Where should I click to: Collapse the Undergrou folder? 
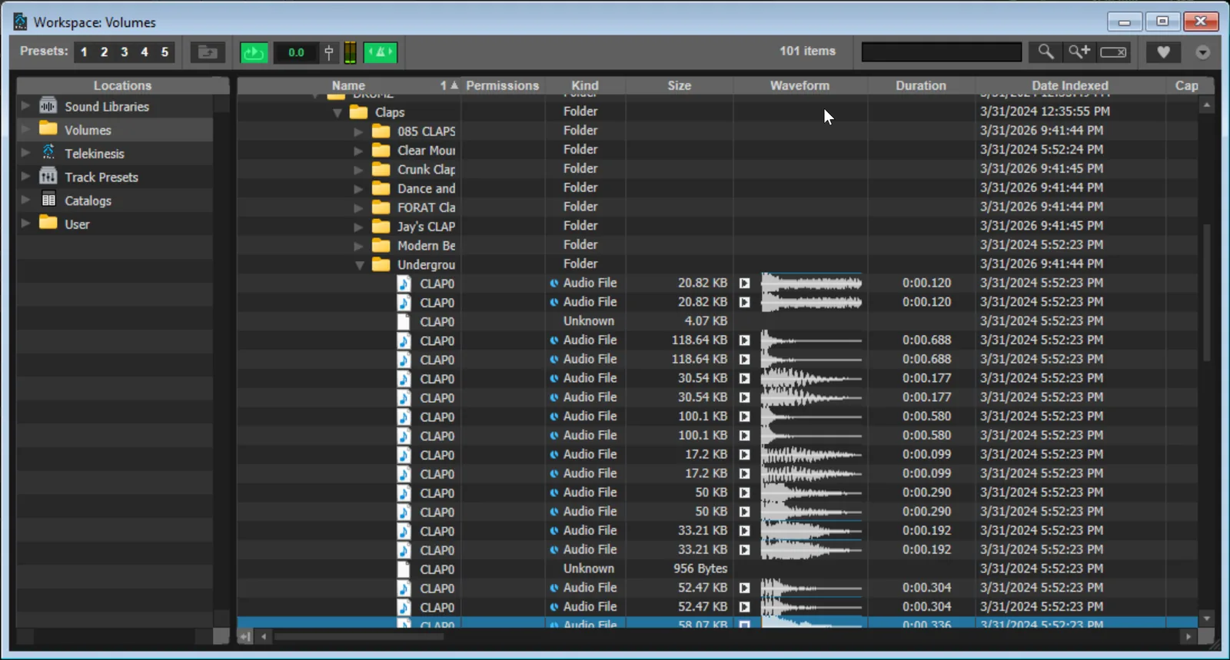click(x=359, y=265)
